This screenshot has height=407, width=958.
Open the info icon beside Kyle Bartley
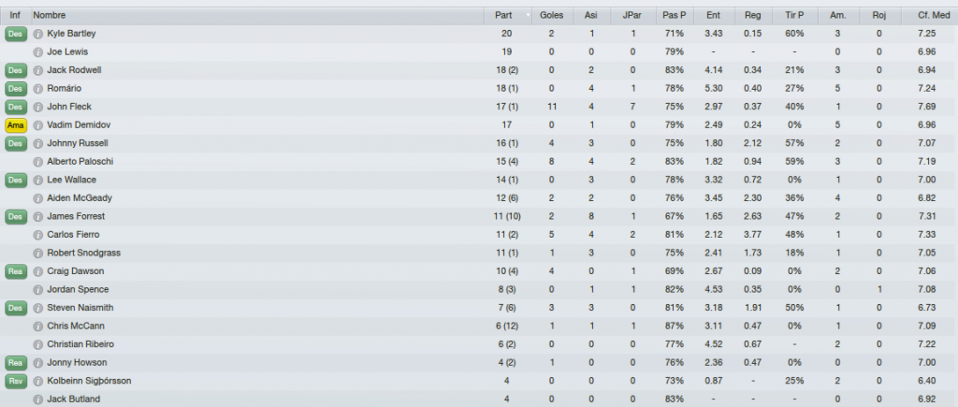tap(37, 35)
